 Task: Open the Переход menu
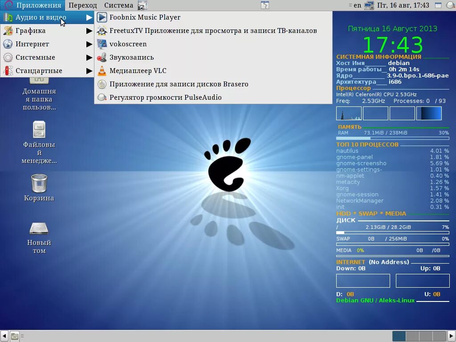point(82,5)
